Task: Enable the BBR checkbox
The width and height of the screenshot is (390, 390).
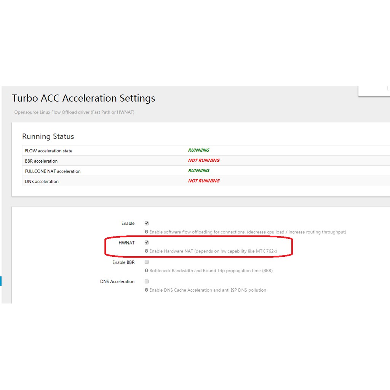Action: (147, 262)
